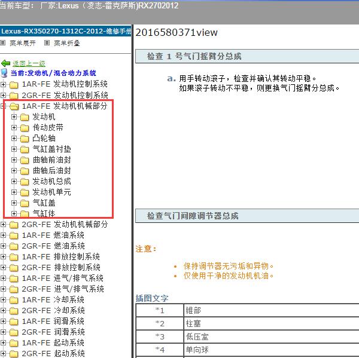359x358 pixels.
Task: Click 菜单展开 to expand all menus
Action: pos(23,43)
